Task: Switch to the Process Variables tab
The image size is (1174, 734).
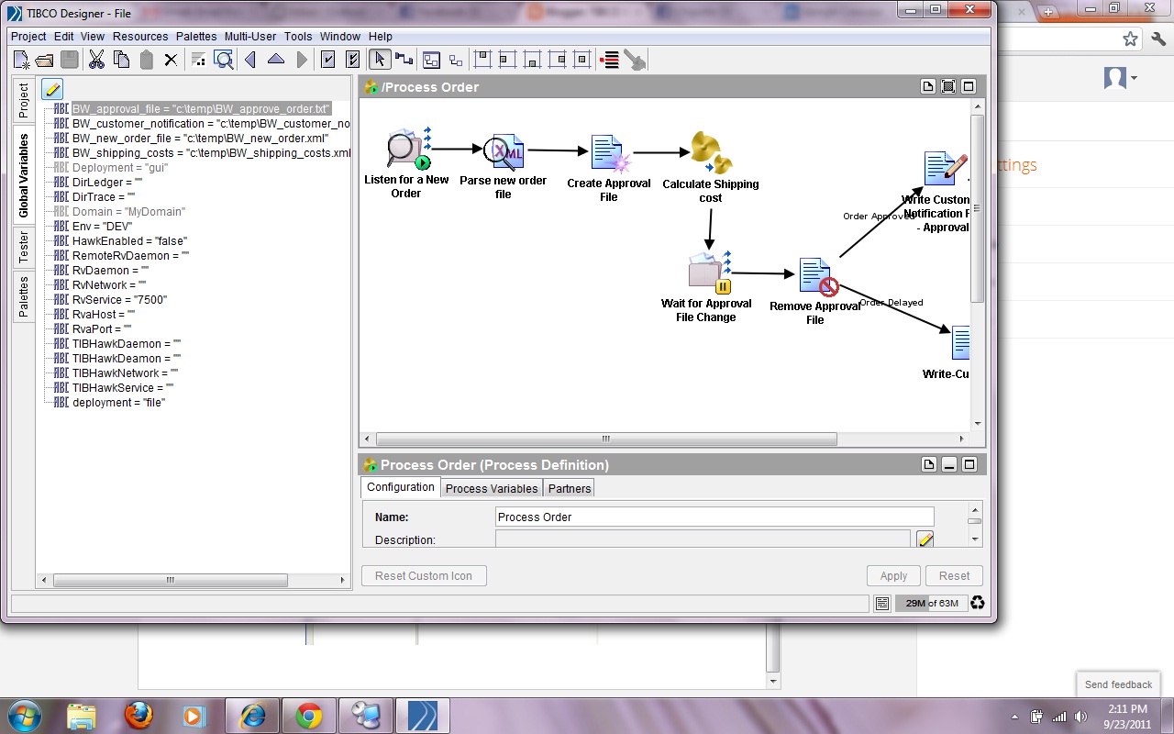Action: pos(492,488)
